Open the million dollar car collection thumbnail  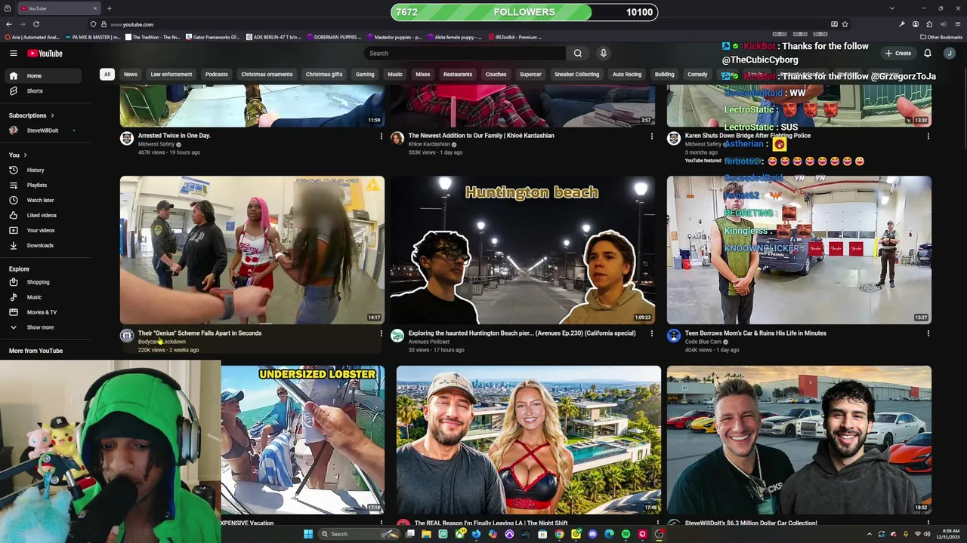pyautogui.click(x=799, y=440)
